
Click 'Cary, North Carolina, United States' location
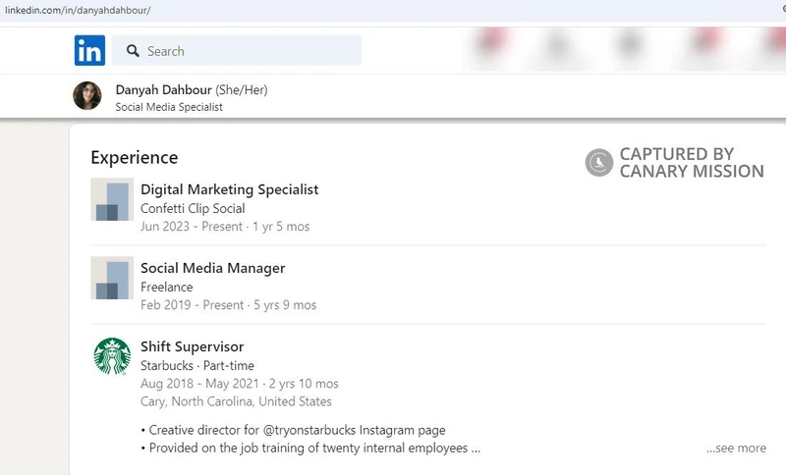click(x=236, y=402)
